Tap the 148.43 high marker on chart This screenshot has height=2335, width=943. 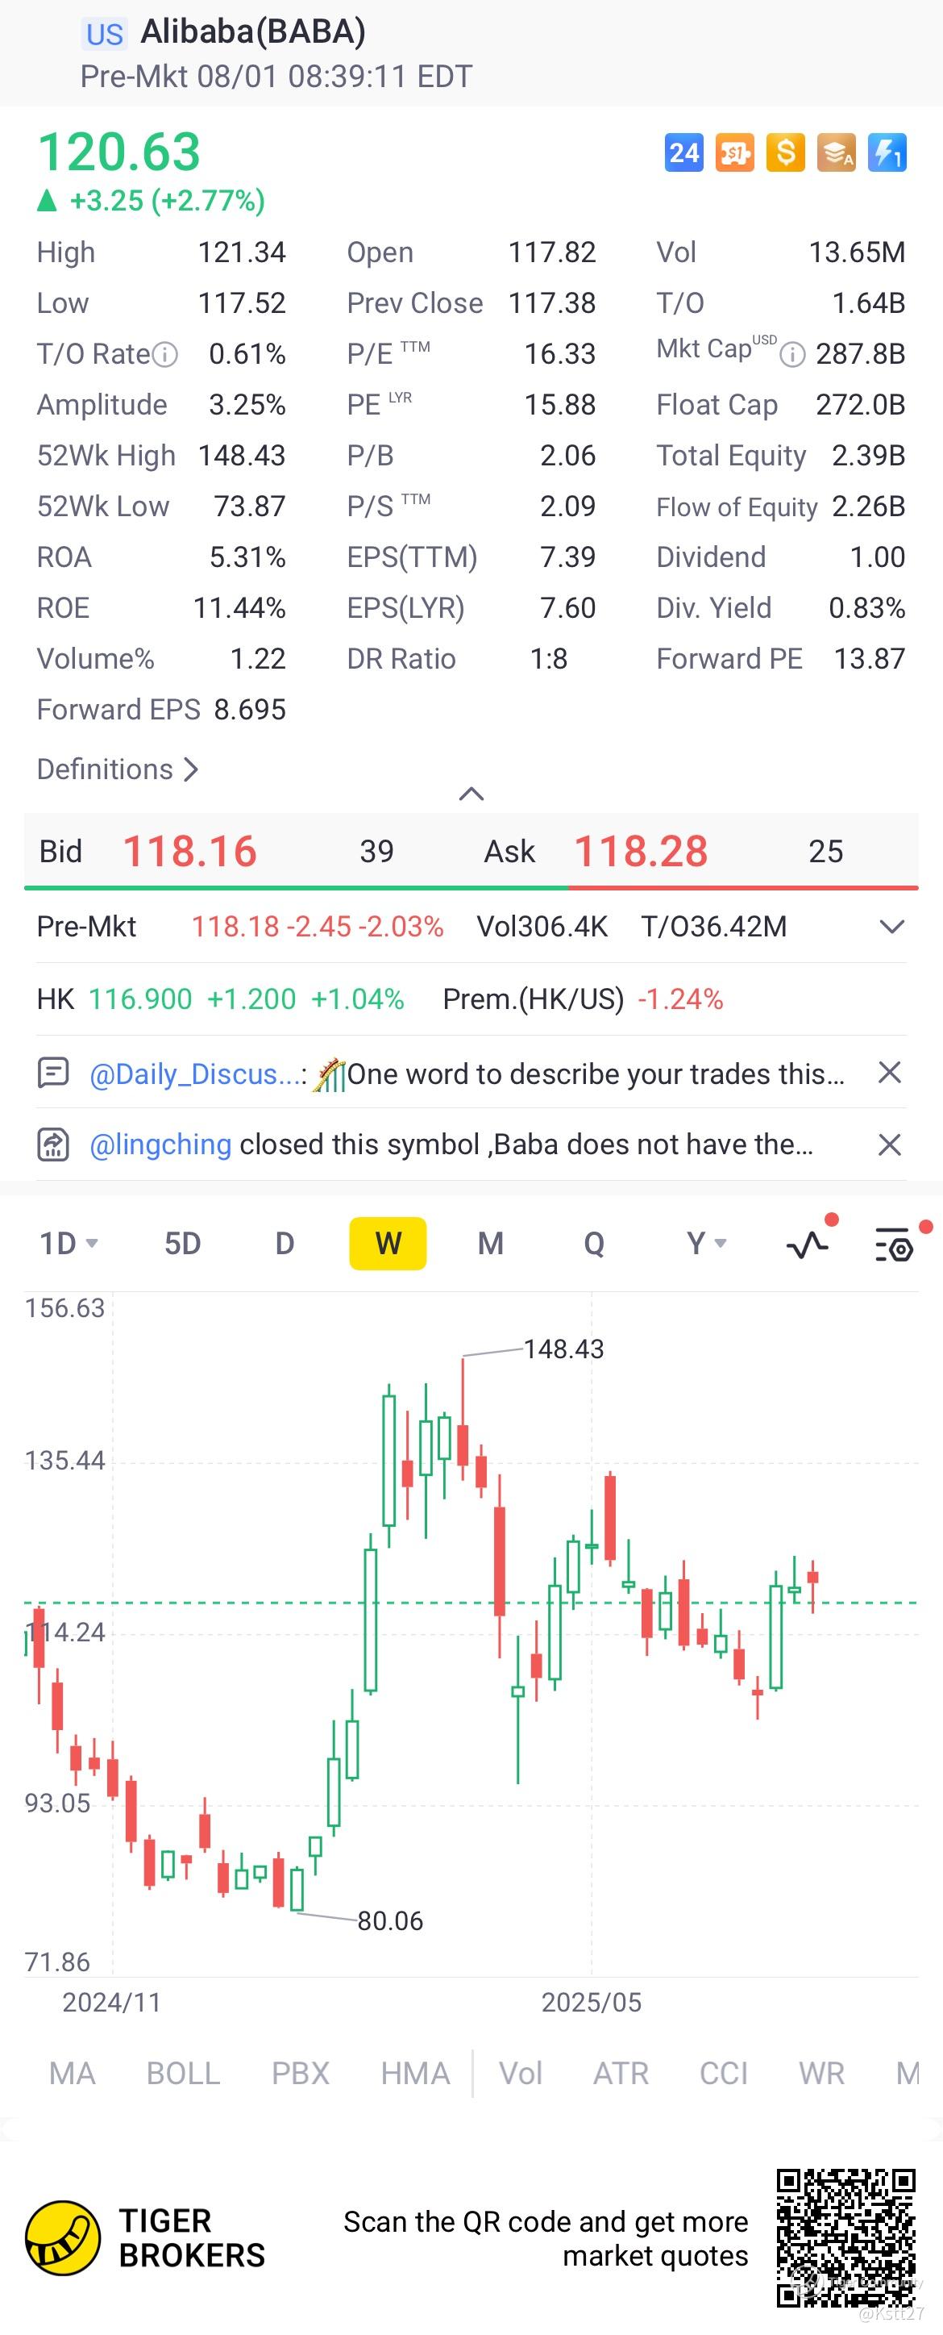click(563, 1349)
